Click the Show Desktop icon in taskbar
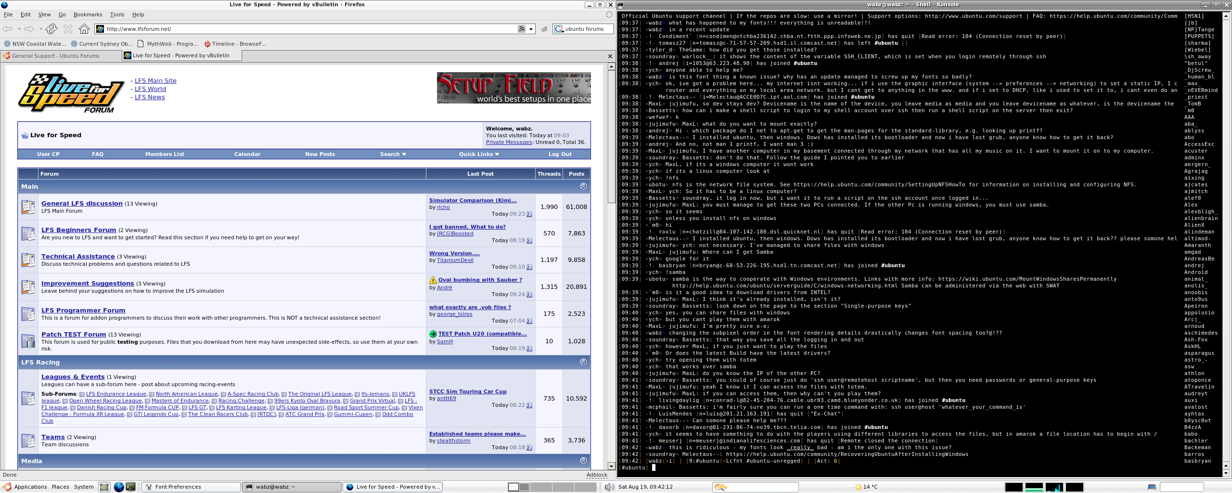The width and height of the screenshot is (1232, 493). pos(104,487)
